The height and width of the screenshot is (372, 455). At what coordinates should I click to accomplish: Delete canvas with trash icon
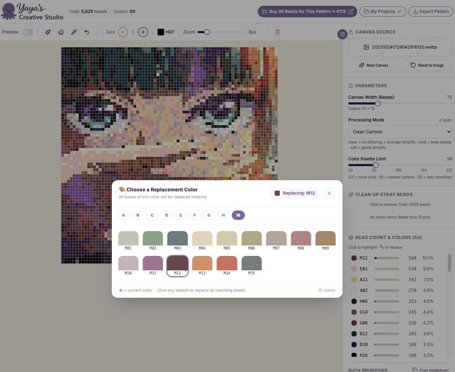pyautogui.click(x=278, y=32)
